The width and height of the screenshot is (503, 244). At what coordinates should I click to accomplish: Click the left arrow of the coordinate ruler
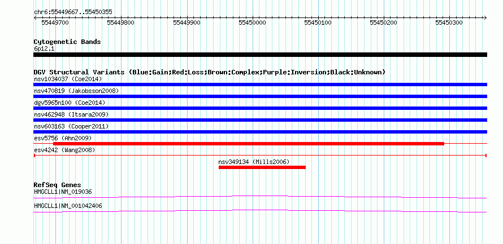[x=35, y=17]
